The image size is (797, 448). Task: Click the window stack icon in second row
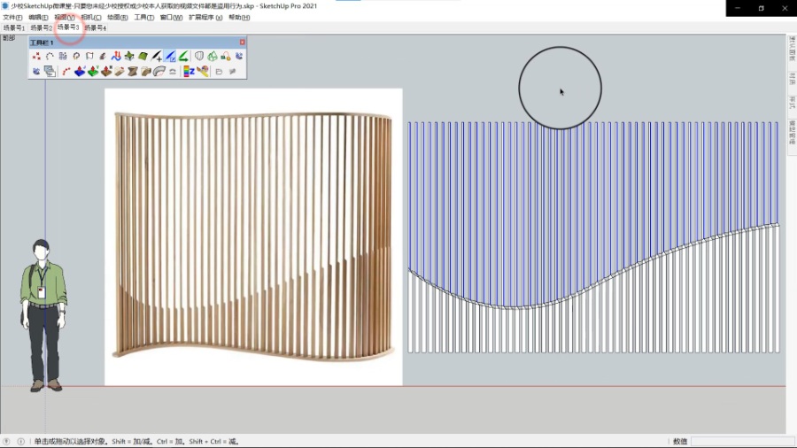[x=50, y=72]
